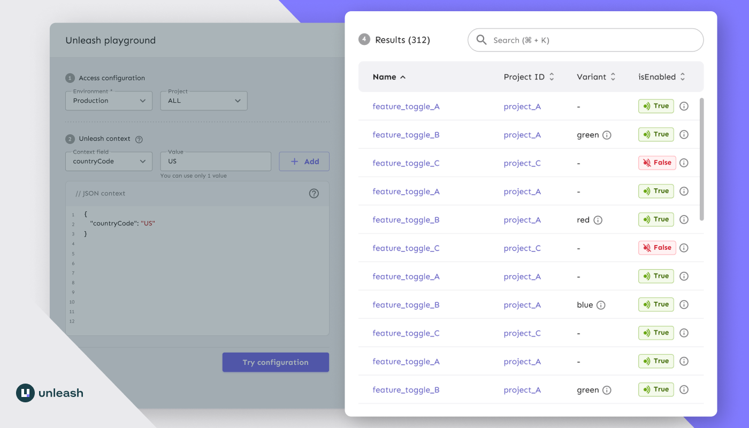Open the JSON context help question mark icon
This screenshot has height=428, width=749.
point(314,194)
